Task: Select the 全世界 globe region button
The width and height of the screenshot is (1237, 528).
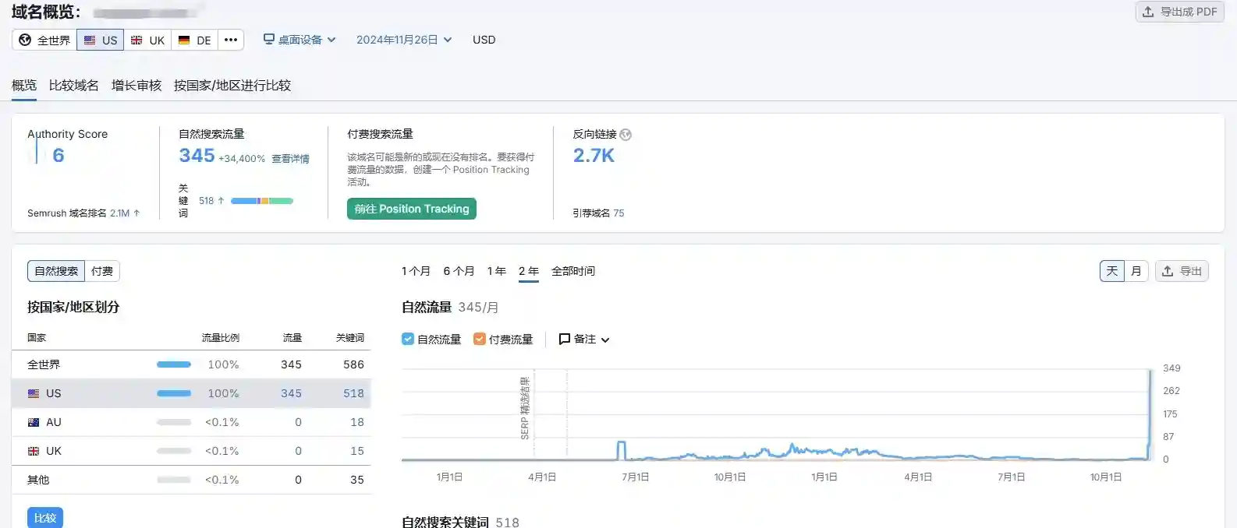Action: click(44, 40)
